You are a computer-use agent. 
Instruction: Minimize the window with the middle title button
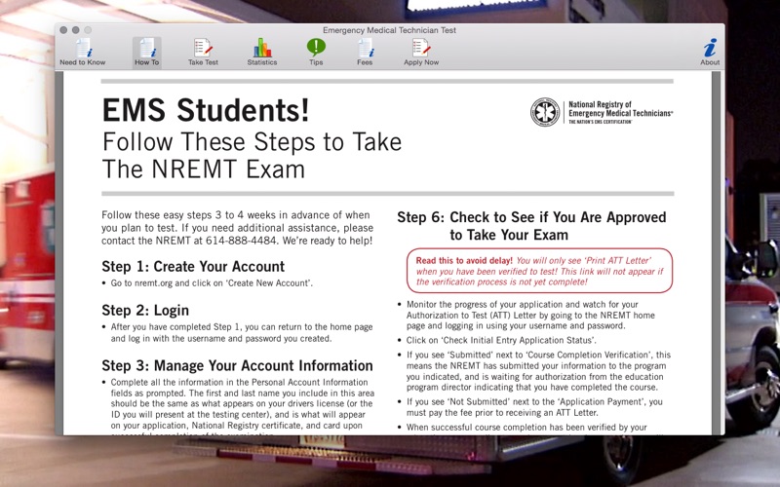click(76, 30)
